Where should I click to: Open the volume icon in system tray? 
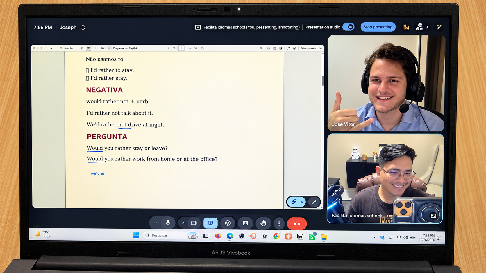[405, 238]
